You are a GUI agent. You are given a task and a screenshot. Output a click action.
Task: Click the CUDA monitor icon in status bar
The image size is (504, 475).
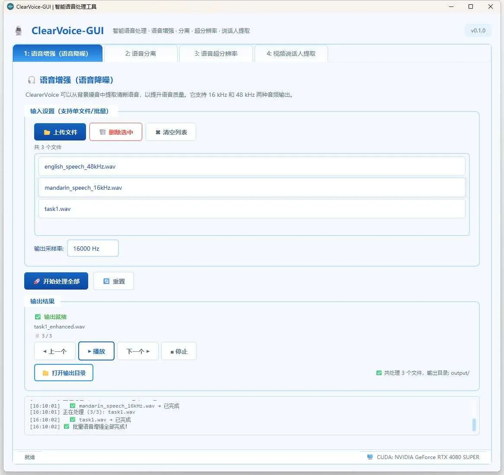(x=370, y=457)
